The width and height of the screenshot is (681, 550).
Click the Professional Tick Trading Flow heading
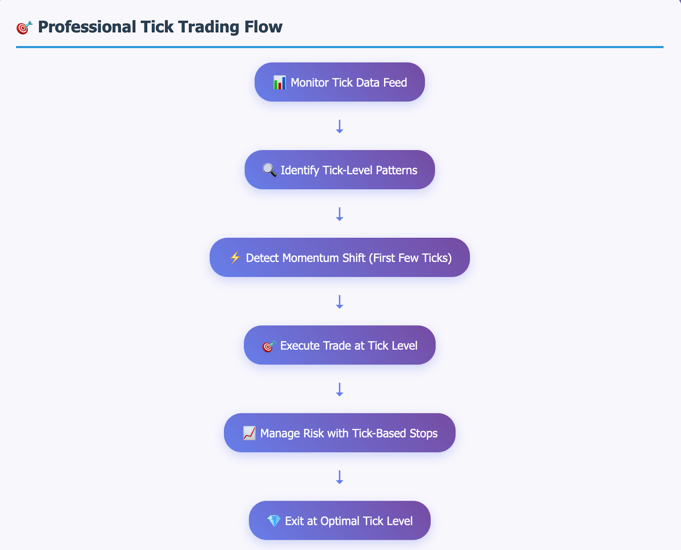pos(160,27)
